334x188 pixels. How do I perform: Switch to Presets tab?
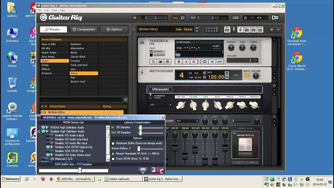[53, 29]
